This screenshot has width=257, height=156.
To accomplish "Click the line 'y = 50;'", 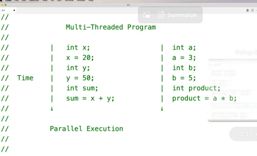I will pyautogui.click(x=80, y=78).
